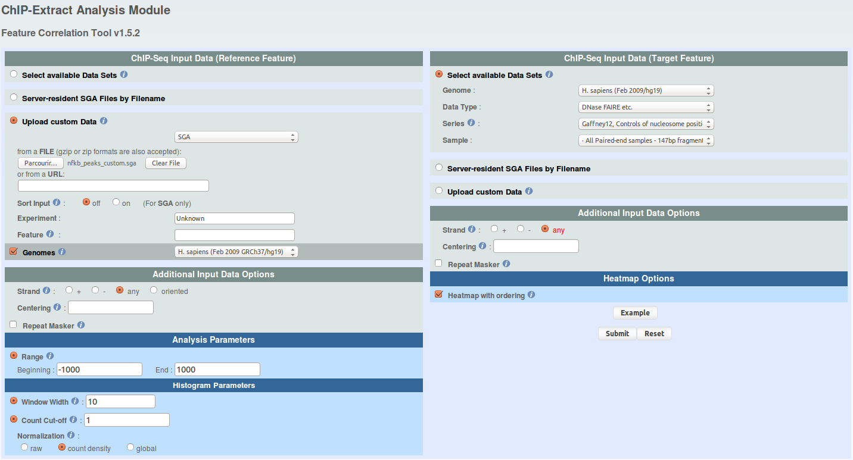
Task: Open the info icon next to Genomes
Action: tap(62, 252)
